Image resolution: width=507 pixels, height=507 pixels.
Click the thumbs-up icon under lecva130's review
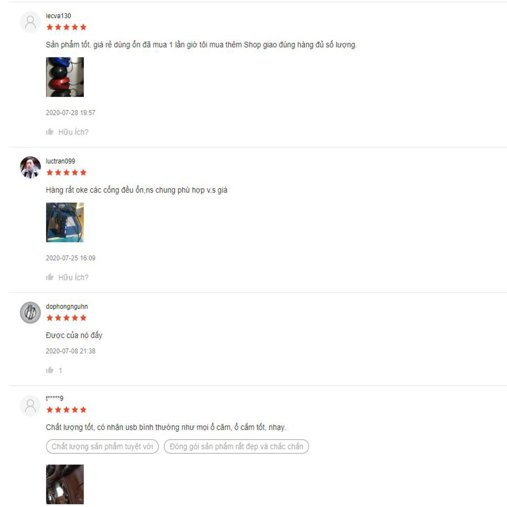coord(50,132)
